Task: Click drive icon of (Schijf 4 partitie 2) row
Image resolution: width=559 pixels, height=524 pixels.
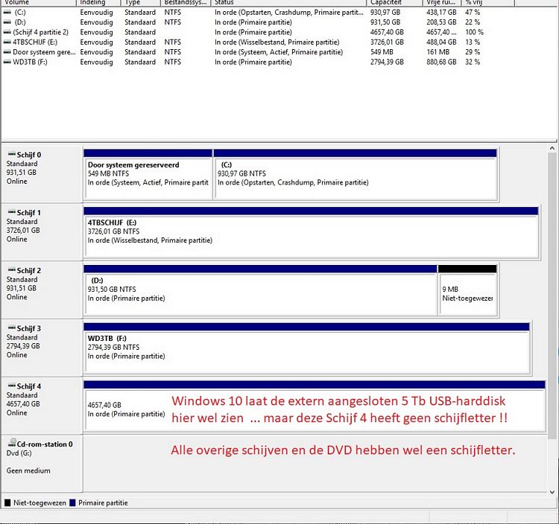Action: [x=7, y=33]
